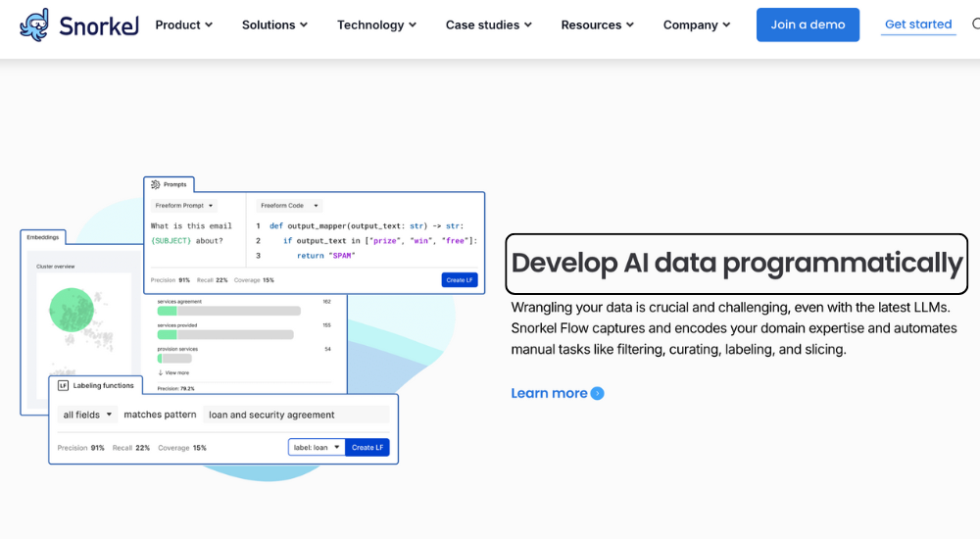Click the Develop AI data programmatically heading
This screenshot has height=539, width=980.
click(x=736, y=264)
